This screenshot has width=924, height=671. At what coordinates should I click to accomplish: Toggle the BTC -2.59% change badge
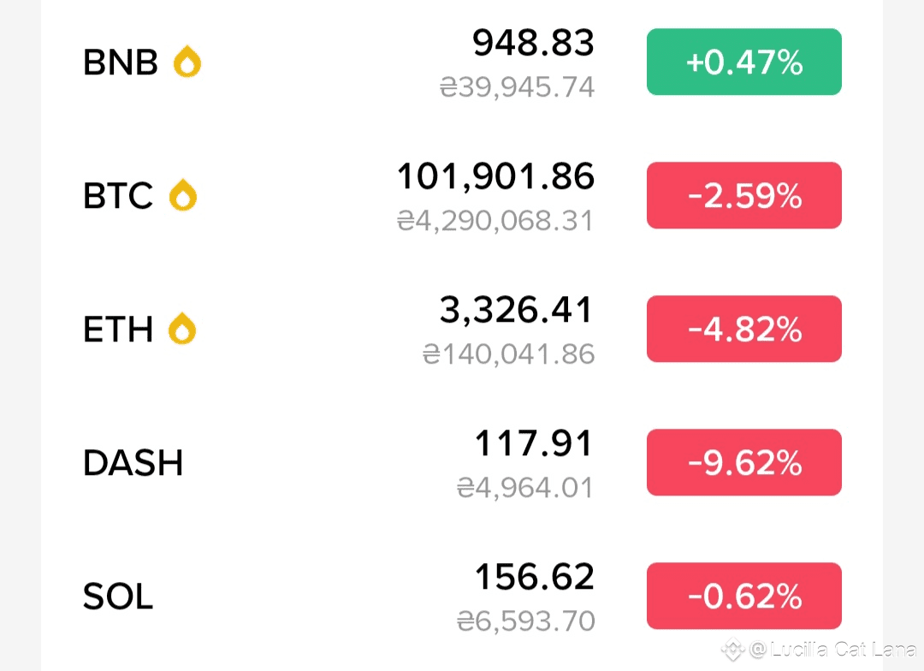[x=743, y=195]
